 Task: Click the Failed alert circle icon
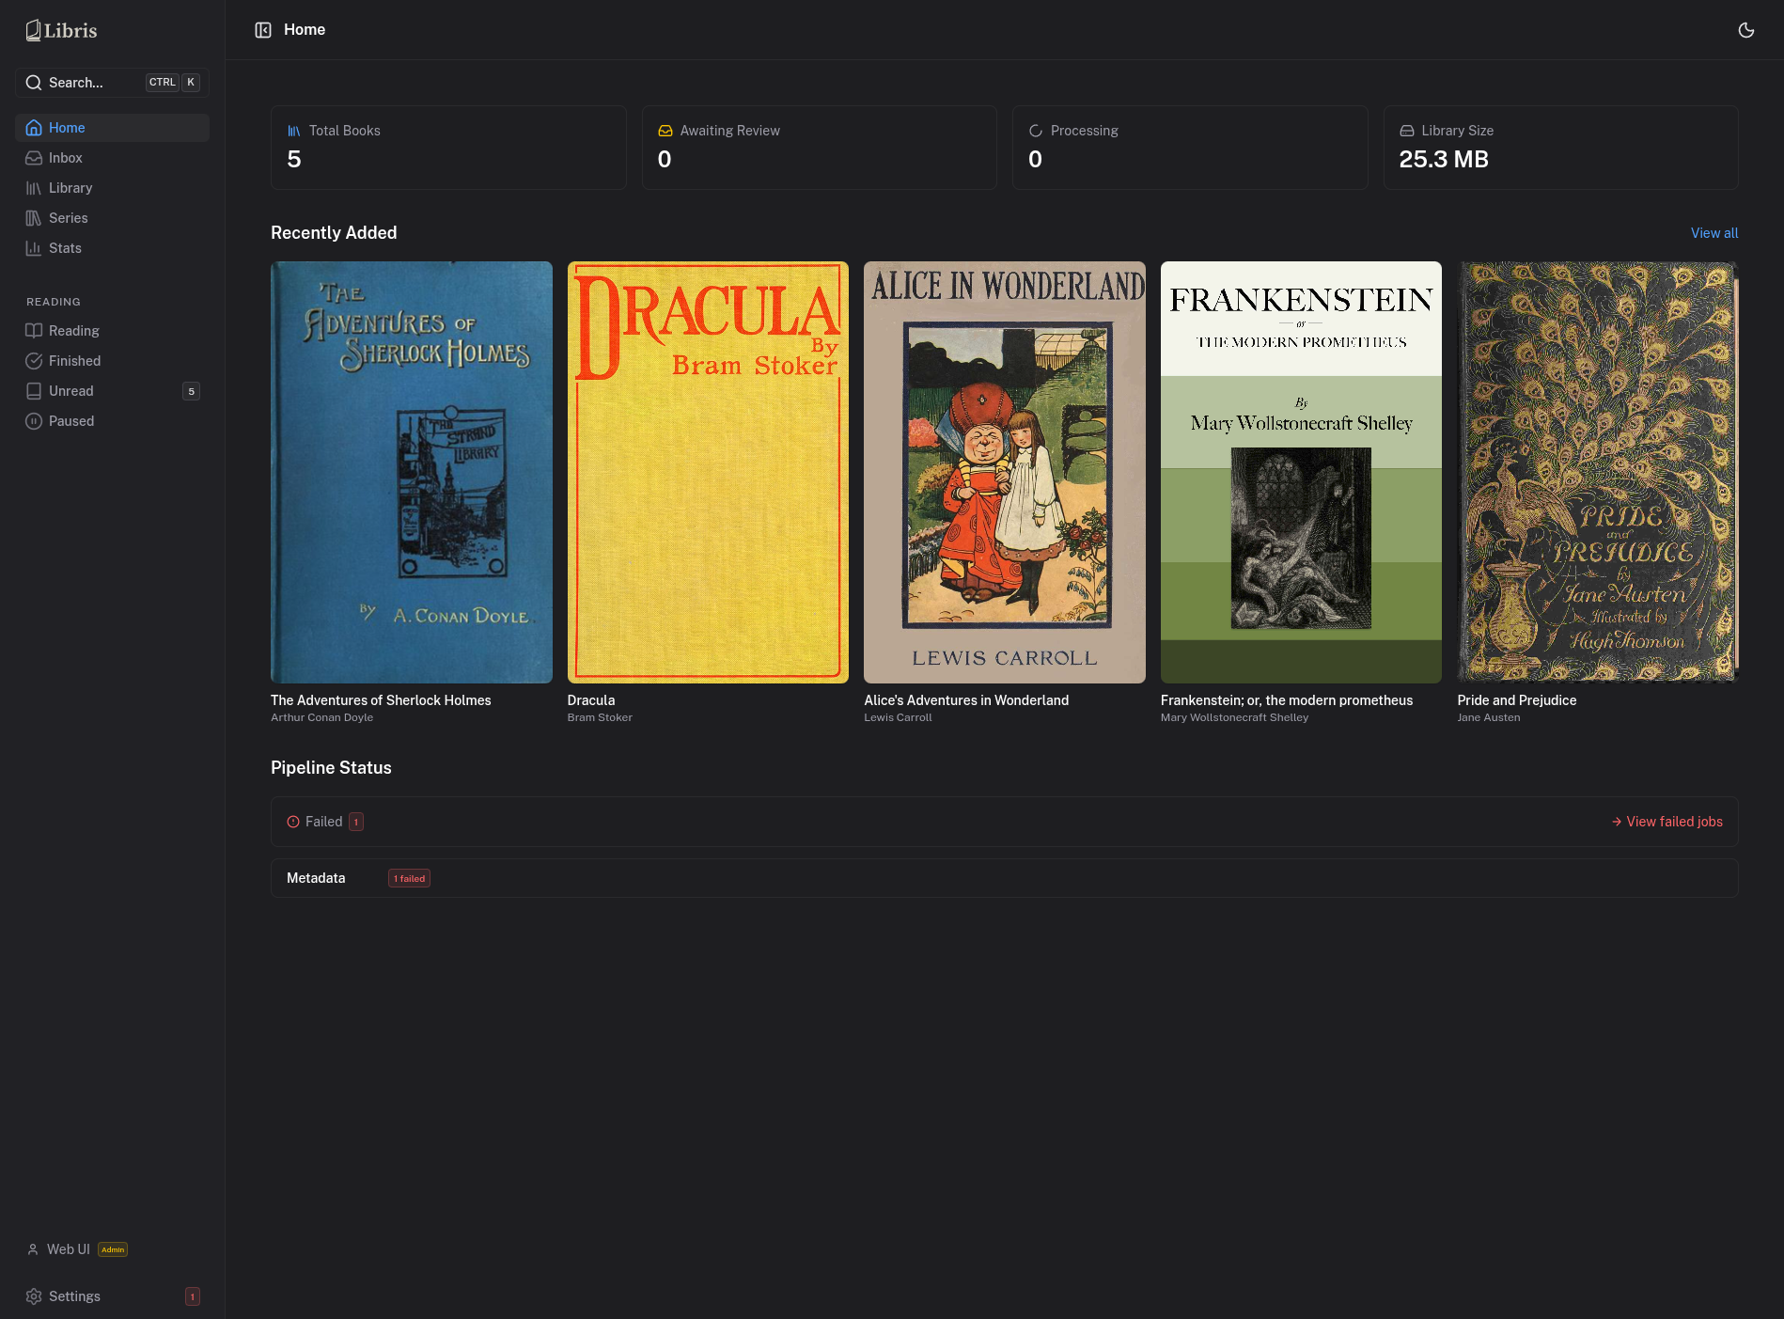click(293, 822)
